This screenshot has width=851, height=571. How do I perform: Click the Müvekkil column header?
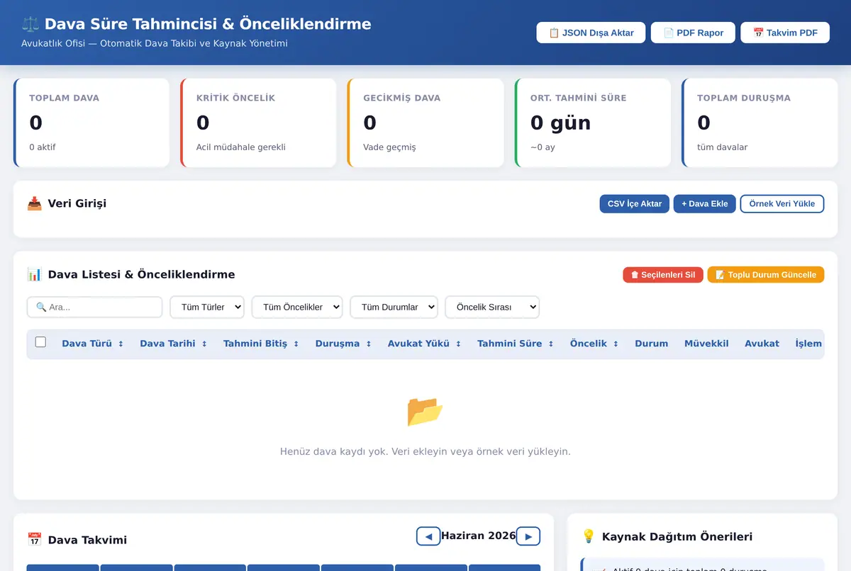(706, 344)
